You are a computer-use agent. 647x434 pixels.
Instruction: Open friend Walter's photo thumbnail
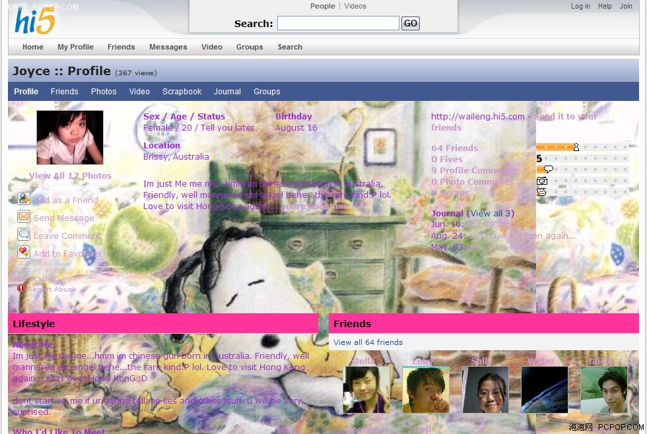pos(544,390)
